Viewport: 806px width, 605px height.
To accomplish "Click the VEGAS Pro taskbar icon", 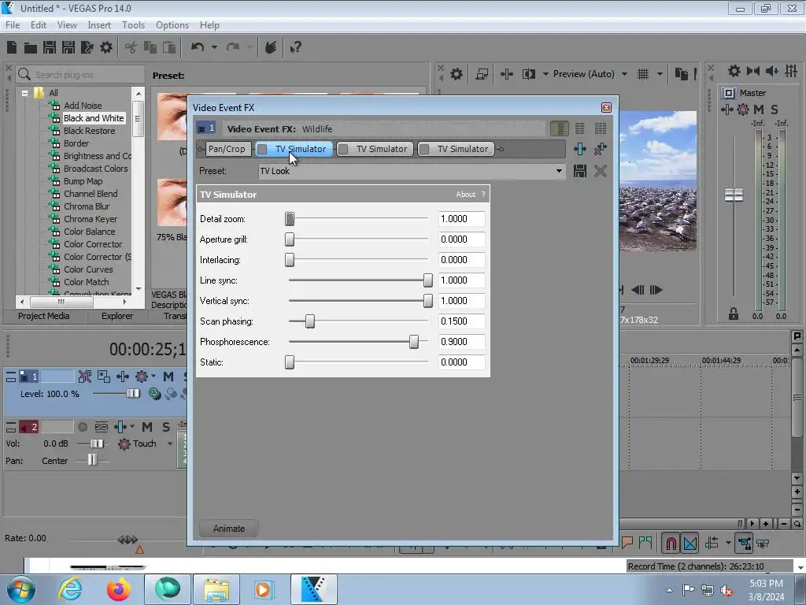I will (313, 589).
